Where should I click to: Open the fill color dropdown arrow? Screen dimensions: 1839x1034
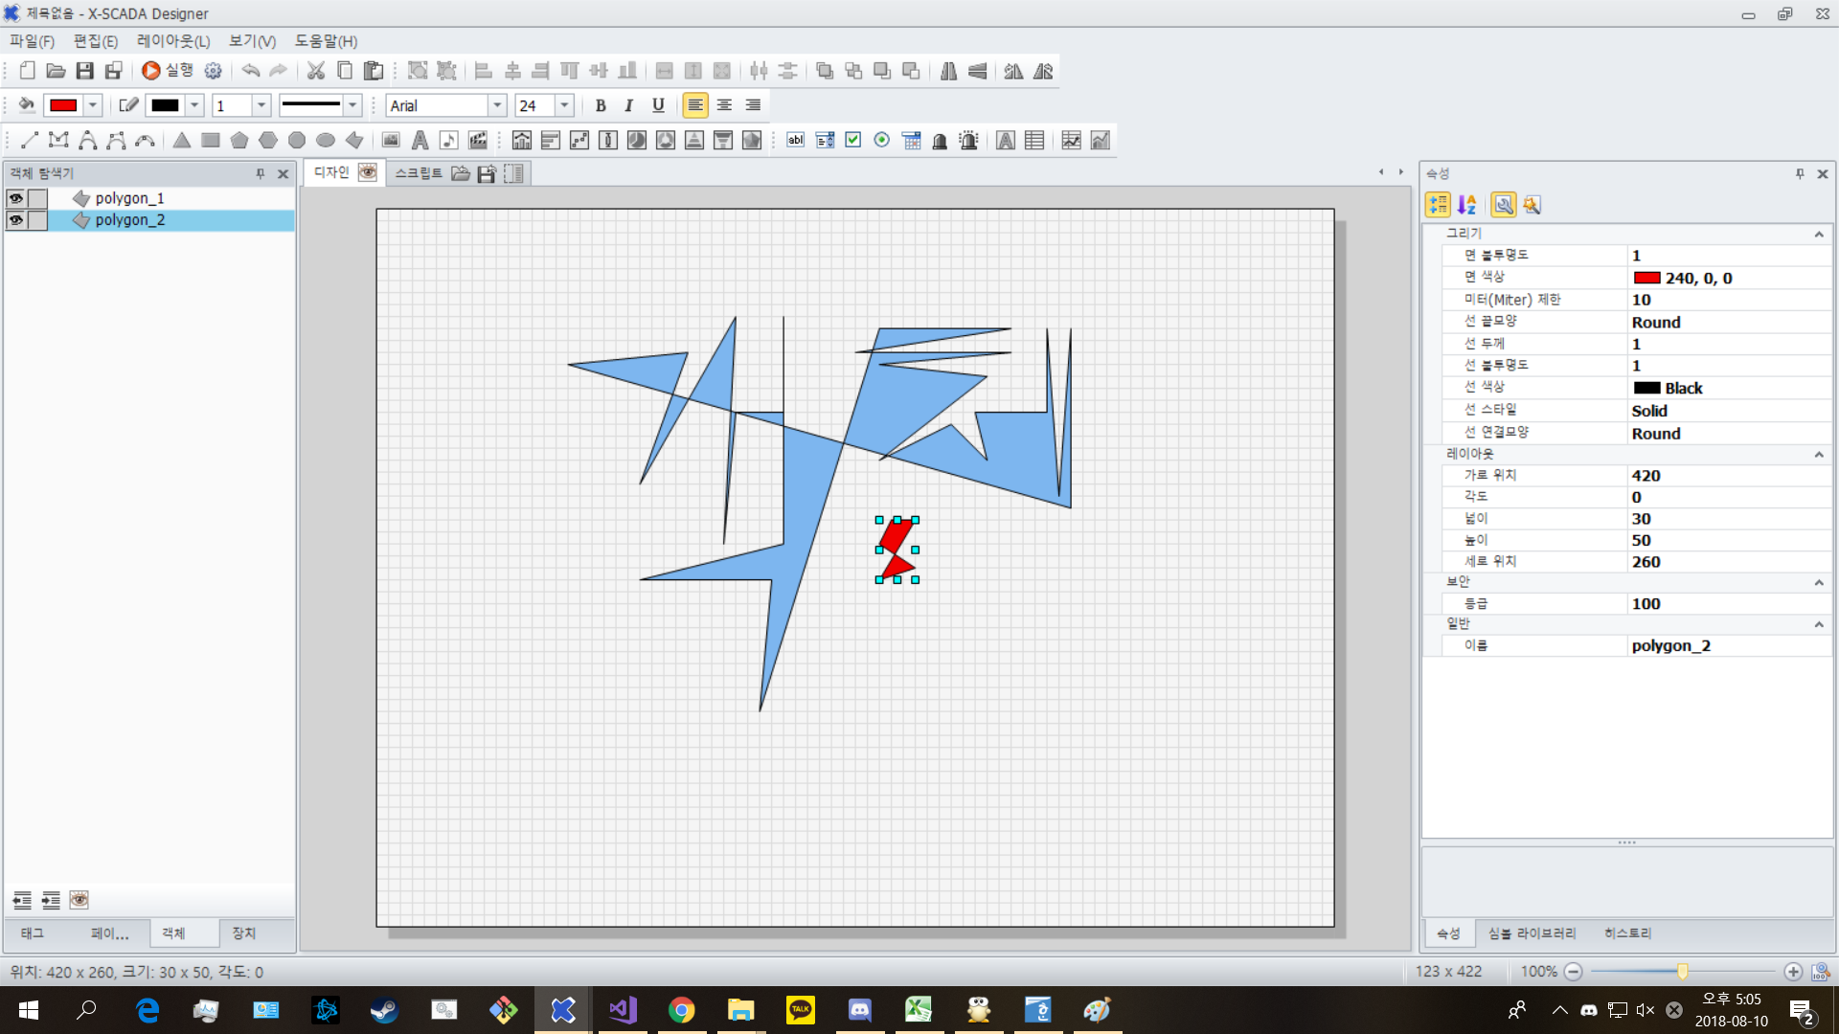93,105
